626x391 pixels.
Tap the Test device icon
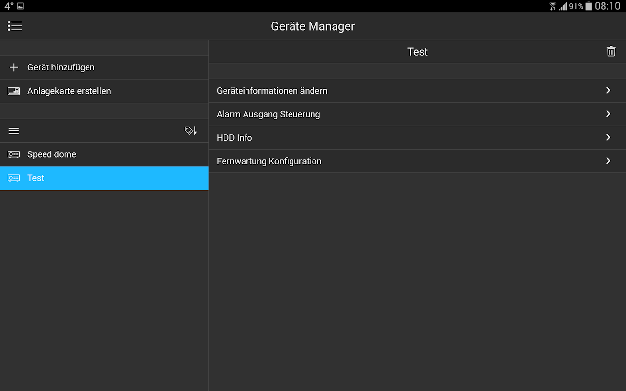(x=14, y=178)
